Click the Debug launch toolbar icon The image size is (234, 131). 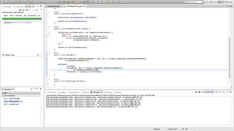(60, 2)
